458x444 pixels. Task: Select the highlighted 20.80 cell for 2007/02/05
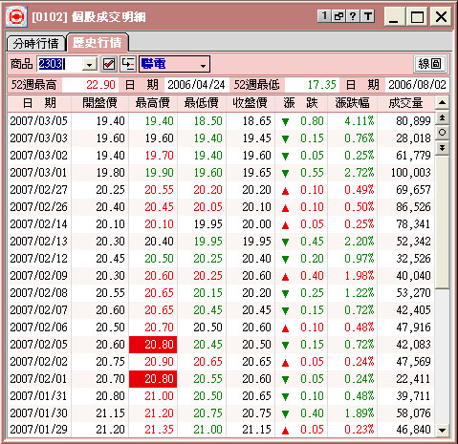tap(153, 345)
